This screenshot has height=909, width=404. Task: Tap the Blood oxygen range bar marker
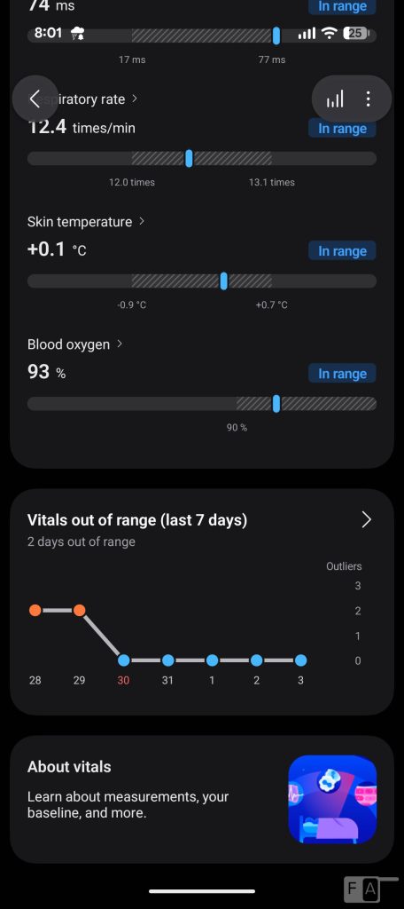pos(276,404)
